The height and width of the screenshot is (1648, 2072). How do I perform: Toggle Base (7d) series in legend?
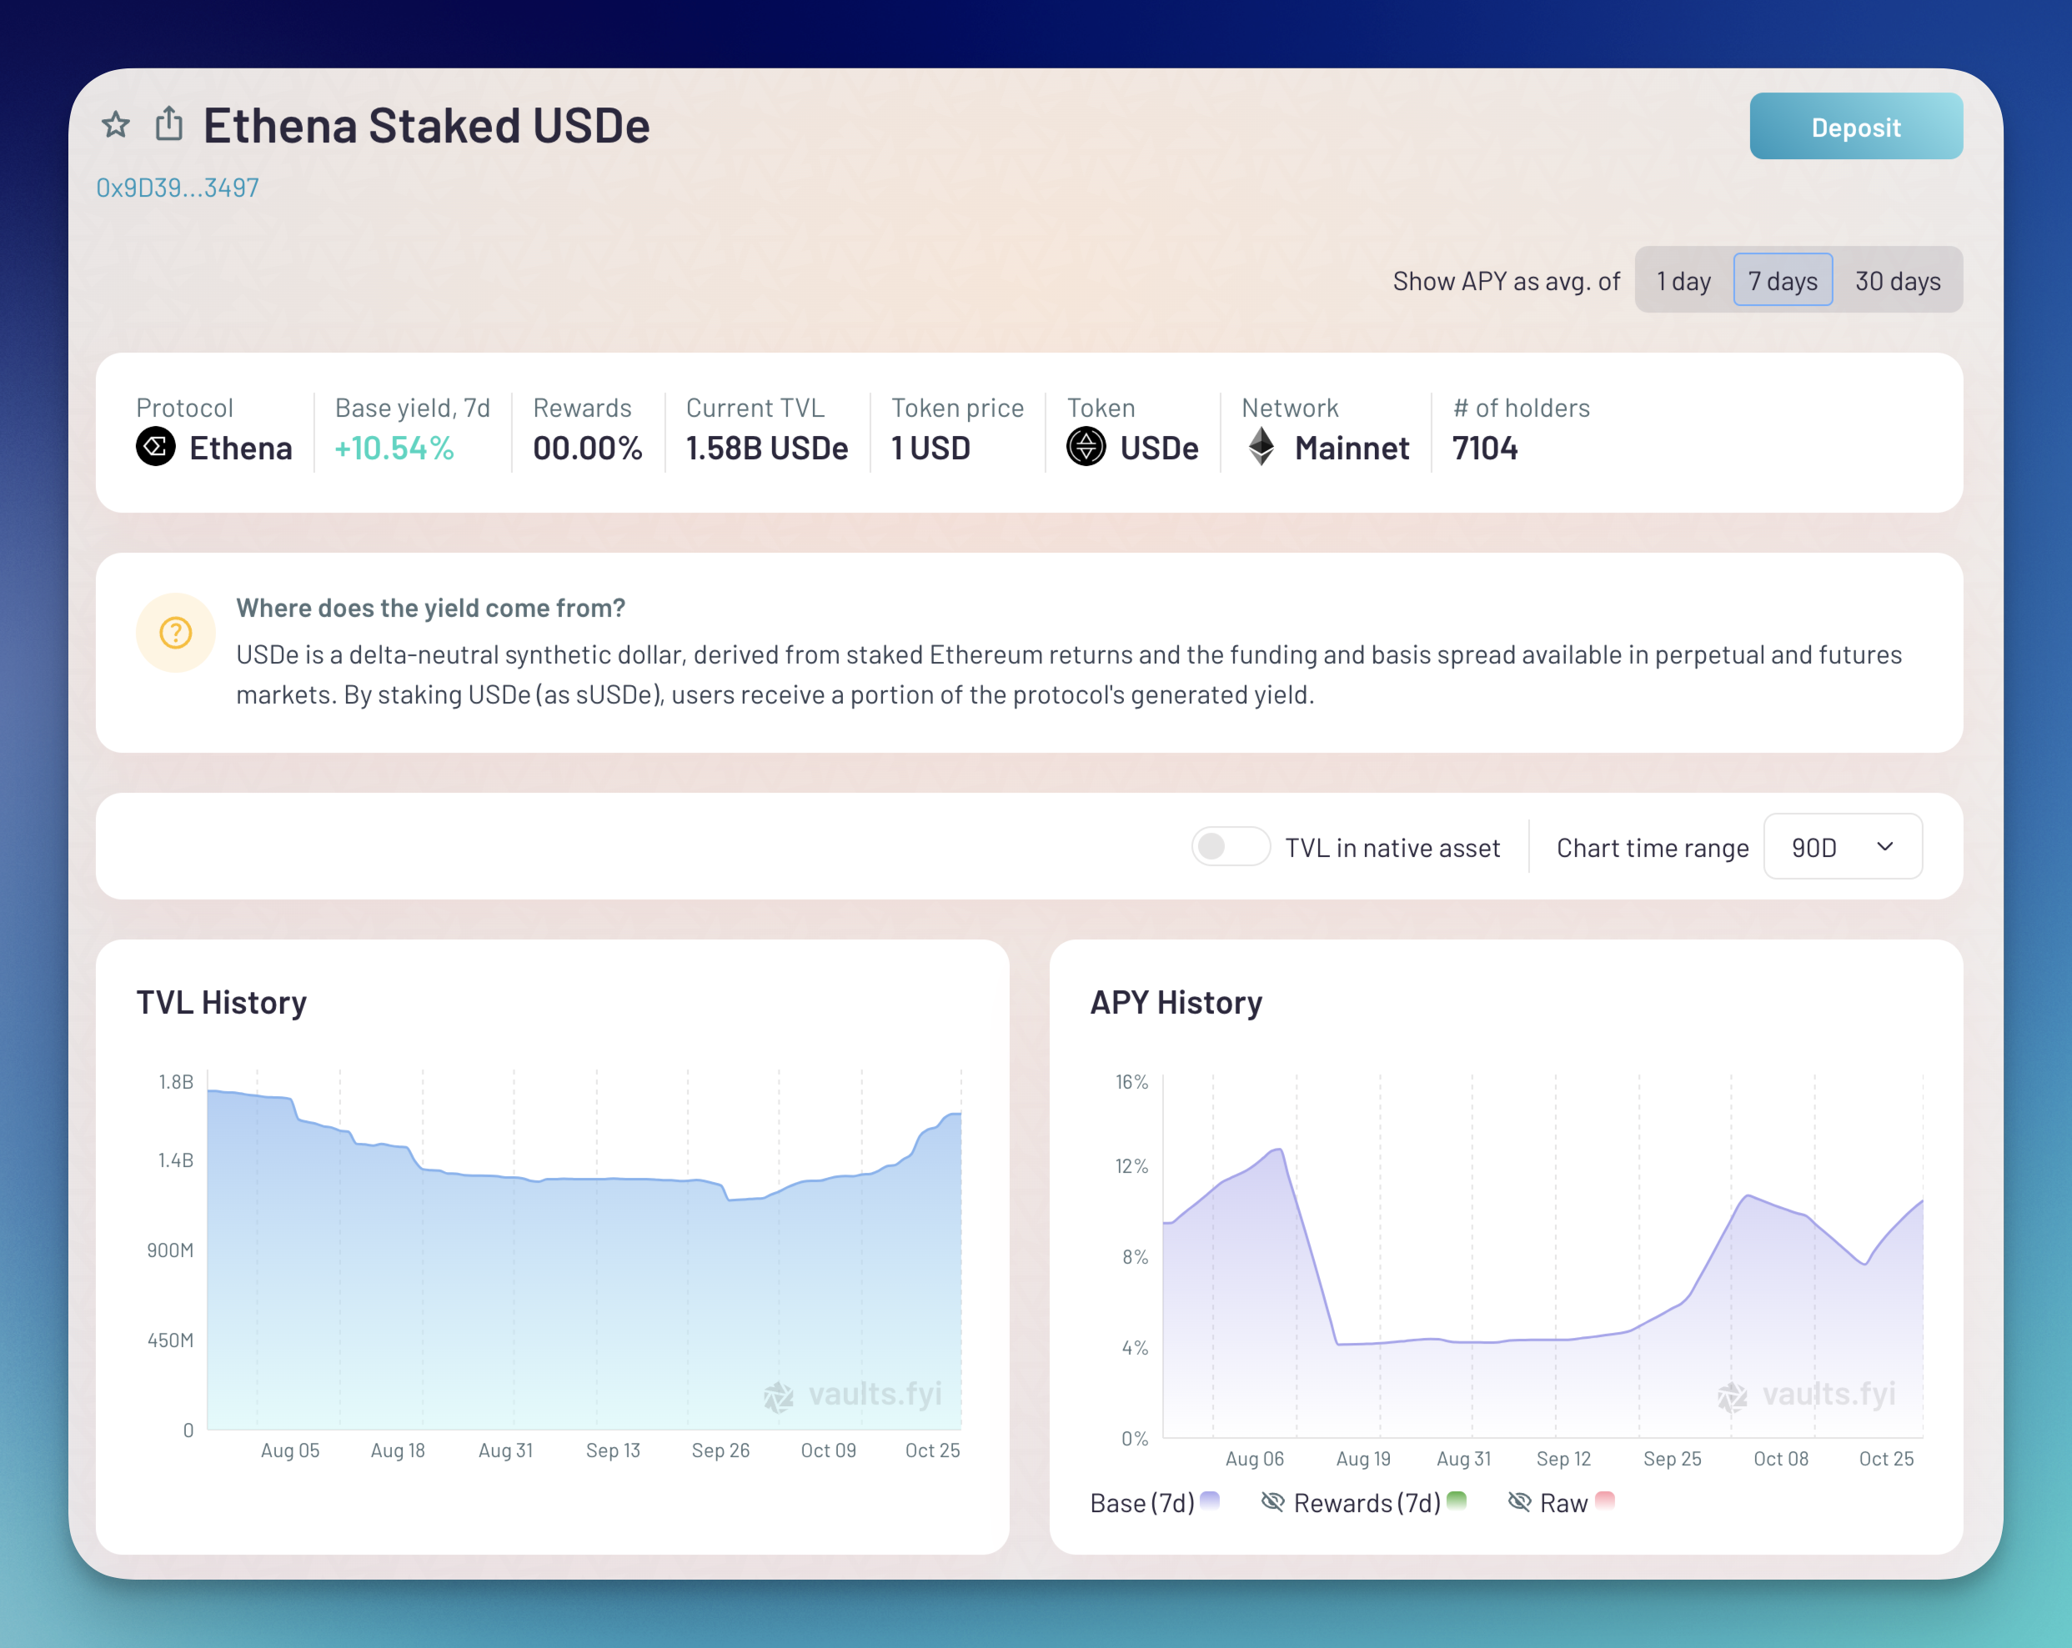[x=1154, y=1502]
